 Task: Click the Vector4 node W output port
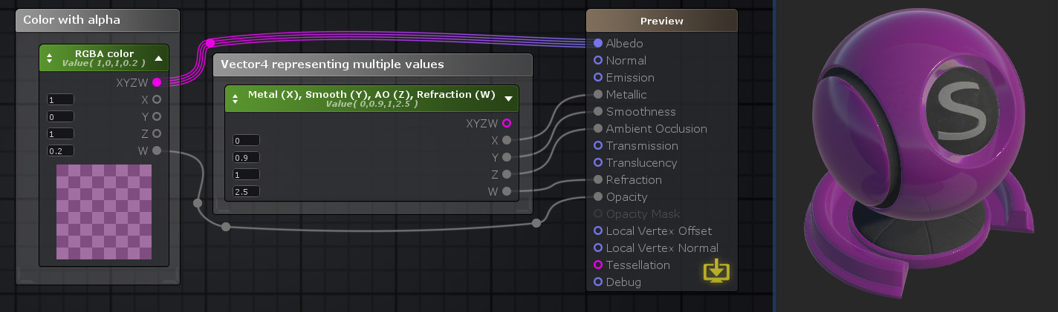tap(507, 191)
